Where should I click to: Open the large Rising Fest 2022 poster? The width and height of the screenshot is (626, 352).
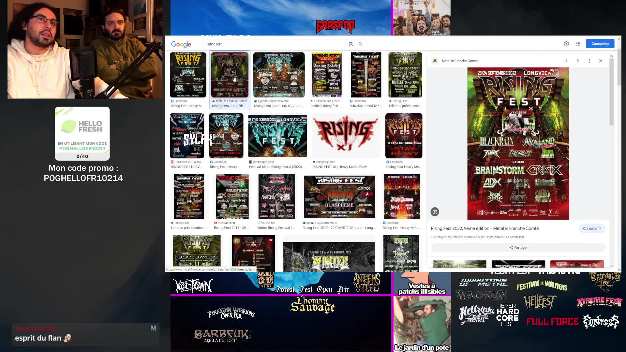pos(518,143)
